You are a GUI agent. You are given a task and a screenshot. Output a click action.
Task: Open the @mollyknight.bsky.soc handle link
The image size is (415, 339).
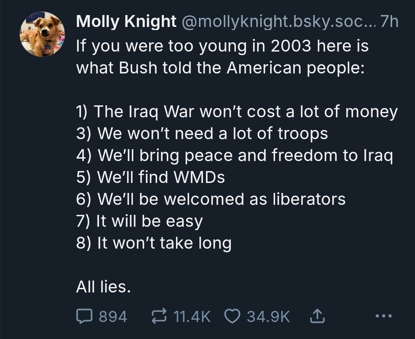point(277,22)
